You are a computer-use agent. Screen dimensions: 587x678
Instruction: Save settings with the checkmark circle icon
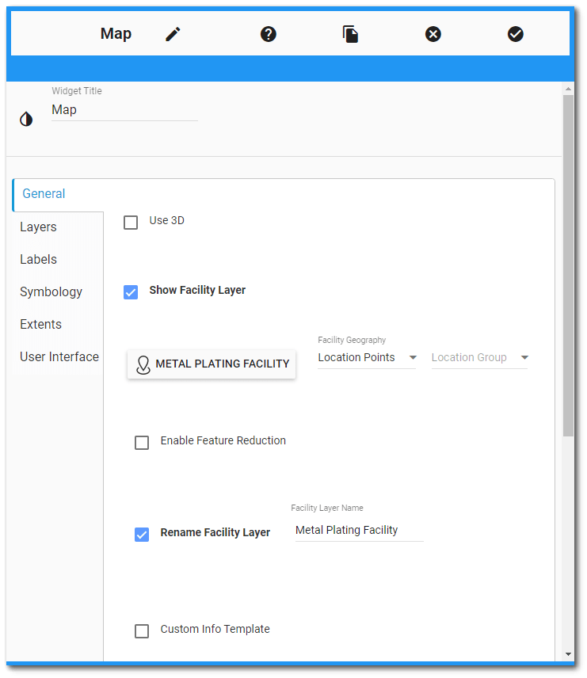tap(515, 34)
